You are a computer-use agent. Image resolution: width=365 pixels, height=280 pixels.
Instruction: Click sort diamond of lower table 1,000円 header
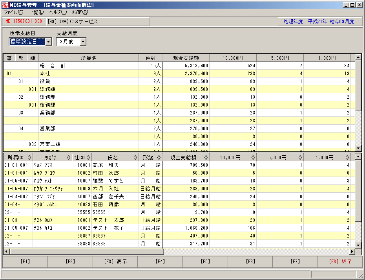point(347,157)
